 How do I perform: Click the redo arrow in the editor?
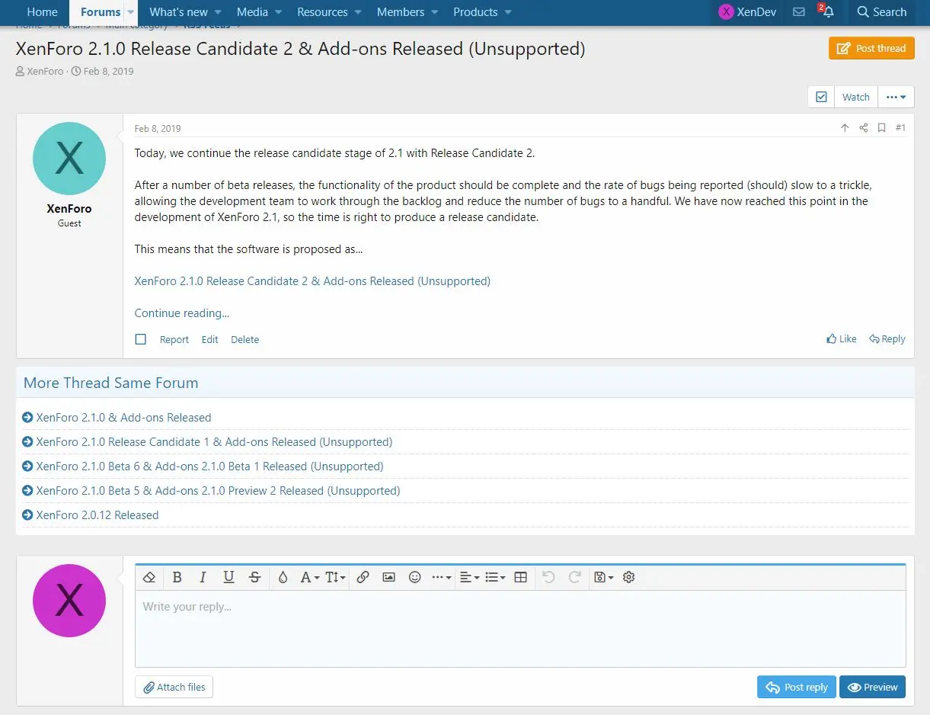pyautogui.click(x=574, y=578)
